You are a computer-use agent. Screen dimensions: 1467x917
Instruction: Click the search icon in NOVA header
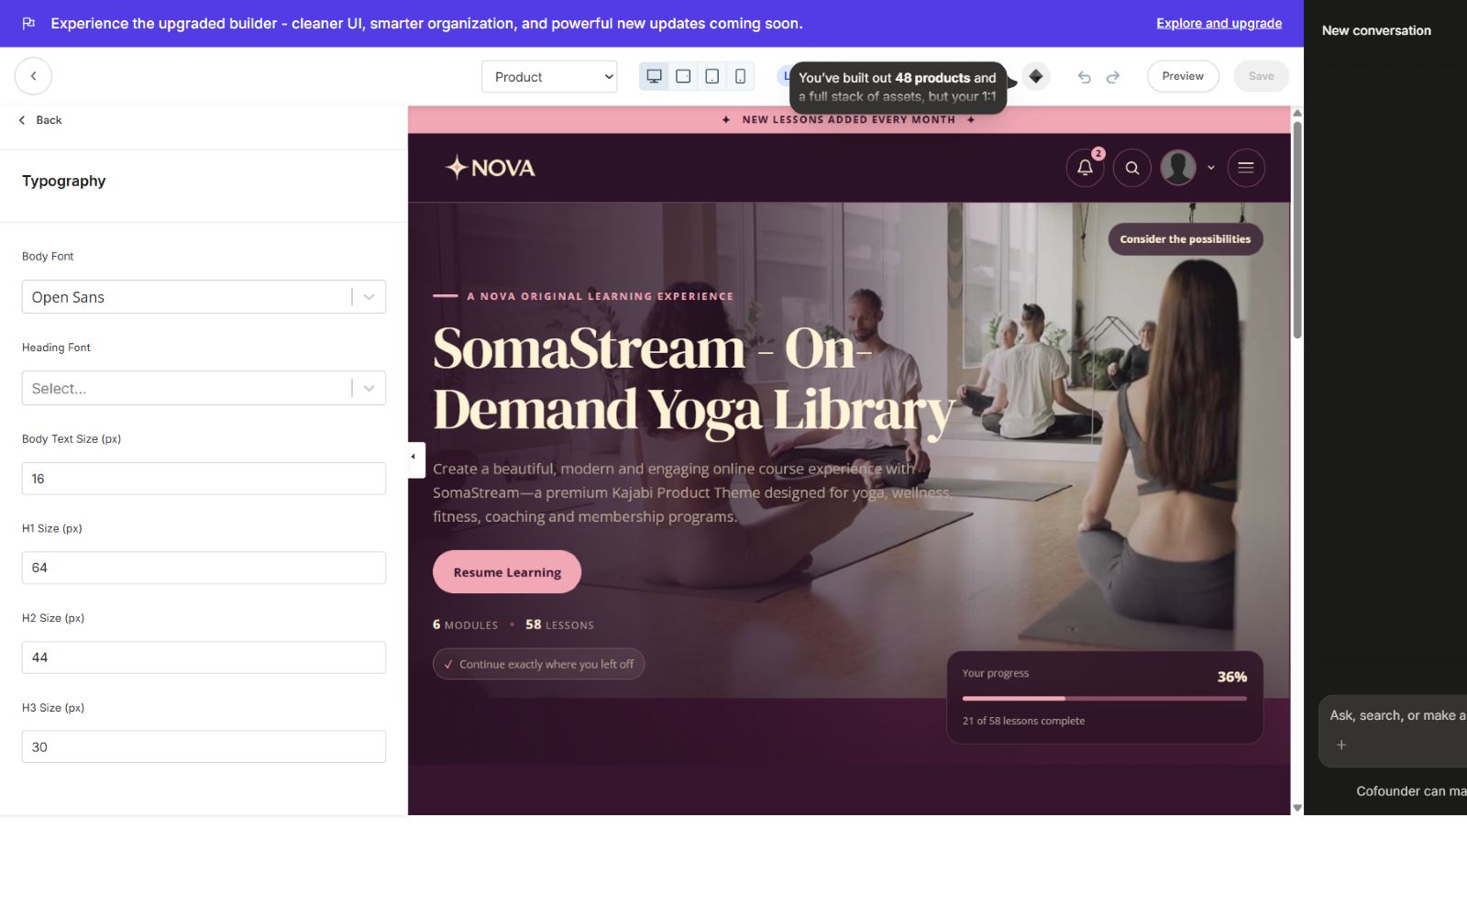click(x=1132, y=168)
